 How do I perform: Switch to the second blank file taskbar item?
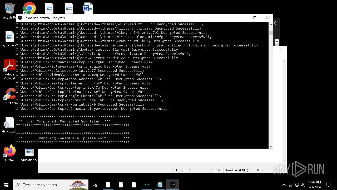click(x=121, y=185)
